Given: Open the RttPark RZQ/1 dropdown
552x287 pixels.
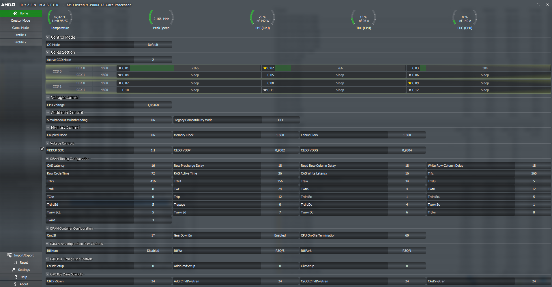Looking at the screenshot, I should 407,251.
